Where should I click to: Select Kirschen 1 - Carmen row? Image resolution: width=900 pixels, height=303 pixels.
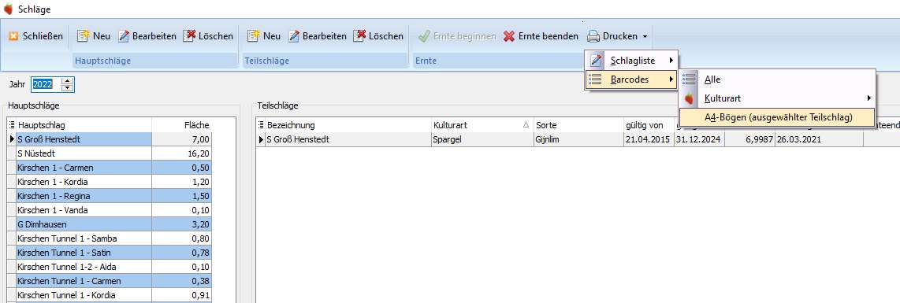click(x=109, y=168)
